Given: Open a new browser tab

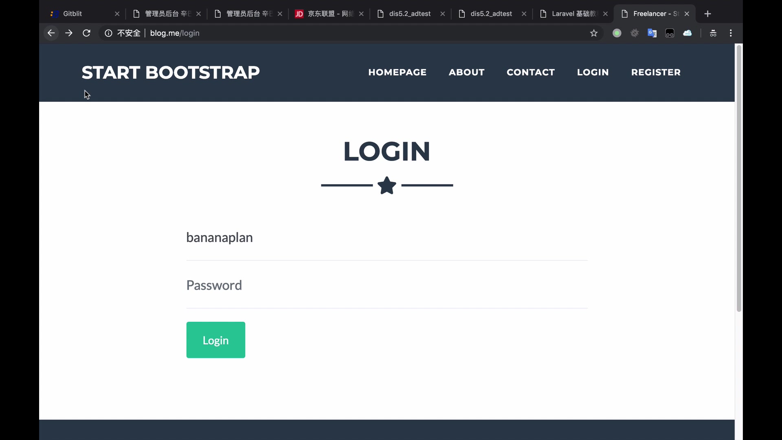Looking at the screenshot, I should (708, 14).
